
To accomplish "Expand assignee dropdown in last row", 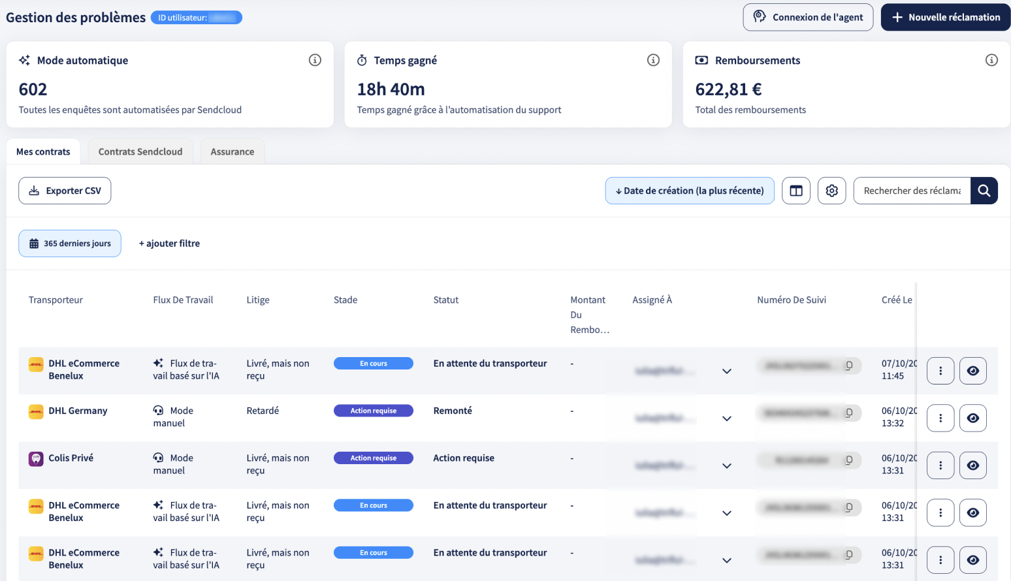I will pos(727,561).
